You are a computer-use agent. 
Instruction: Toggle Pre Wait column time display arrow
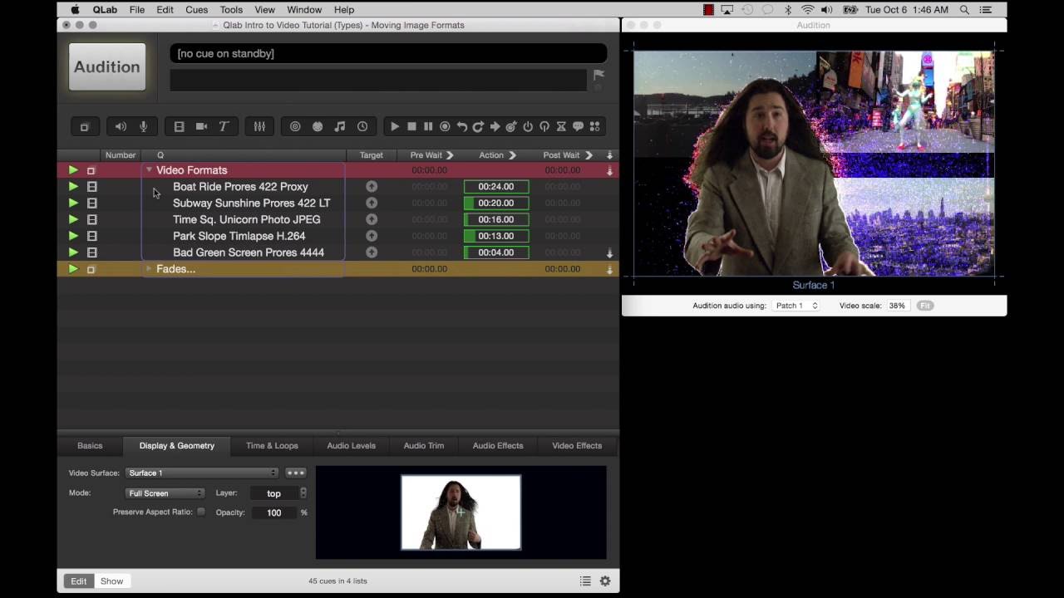450,155
